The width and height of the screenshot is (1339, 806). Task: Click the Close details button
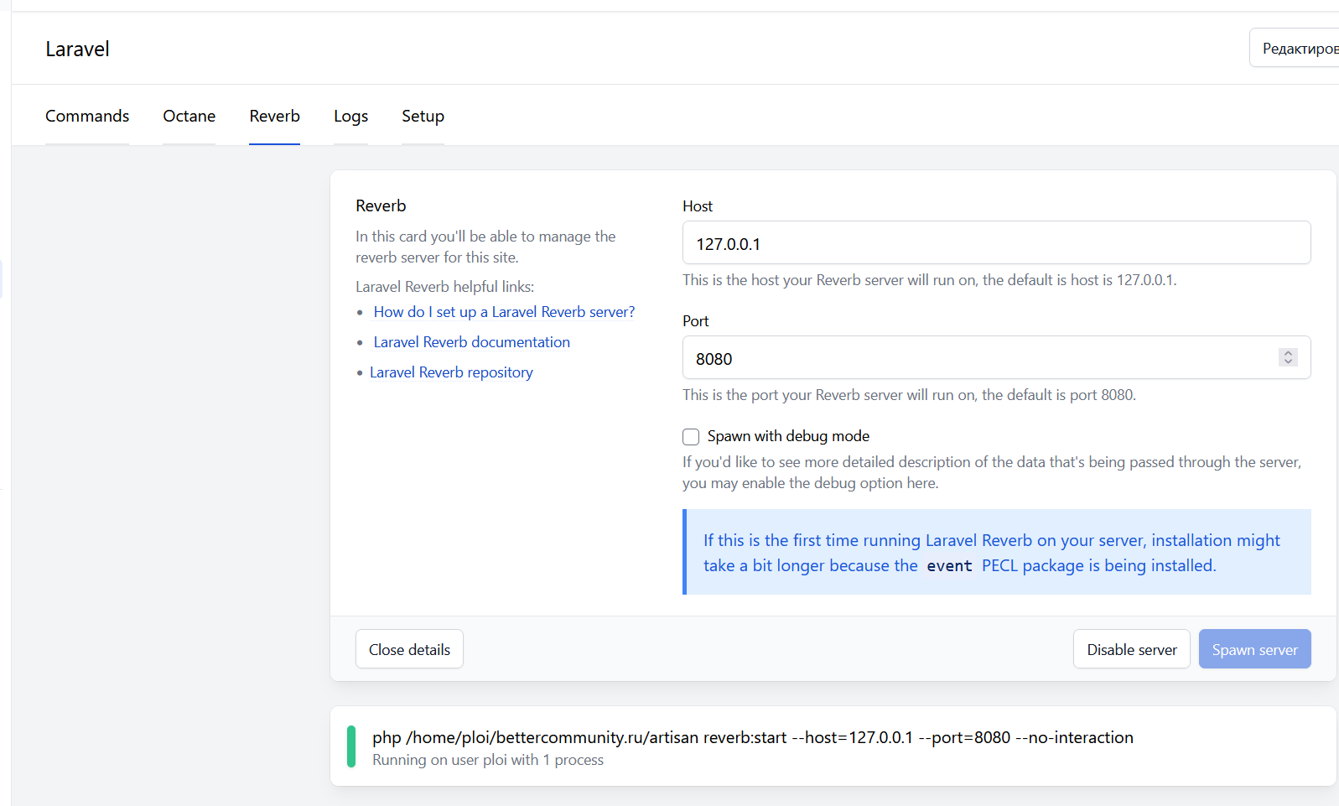point(409,649)
